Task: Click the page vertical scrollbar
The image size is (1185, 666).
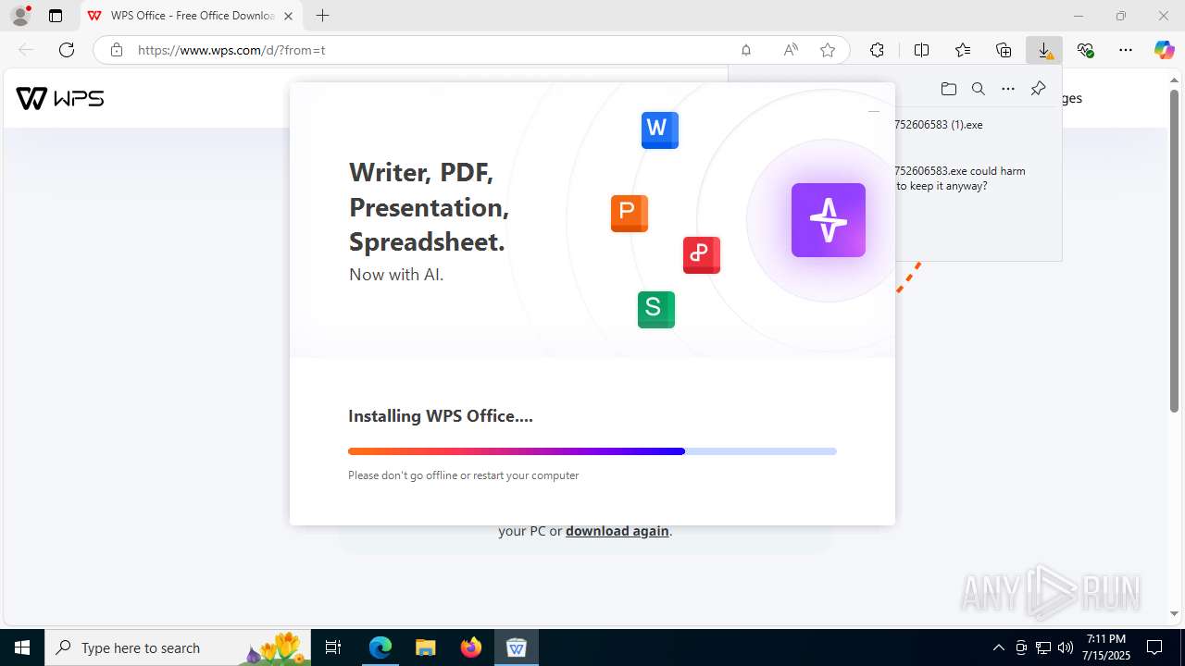Action: point(1174,251)
